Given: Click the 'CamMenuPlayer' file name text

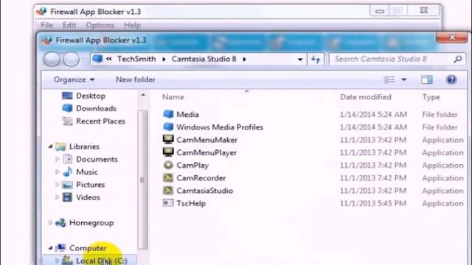Looking at the screenshot, I should 206,152.
